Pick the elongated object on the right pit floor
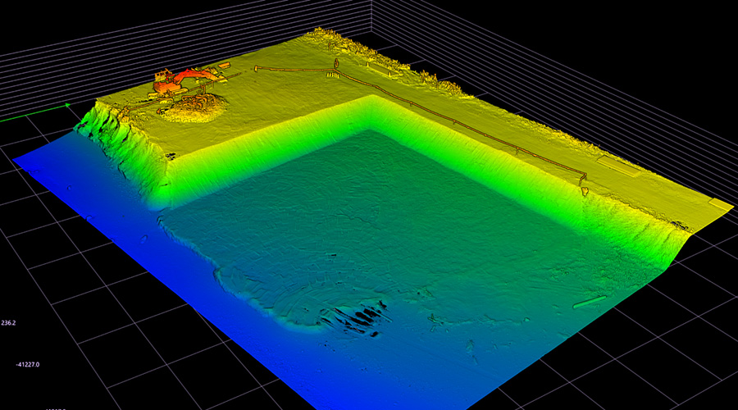Viewport: 738px width, 410px height. (589, 302)
